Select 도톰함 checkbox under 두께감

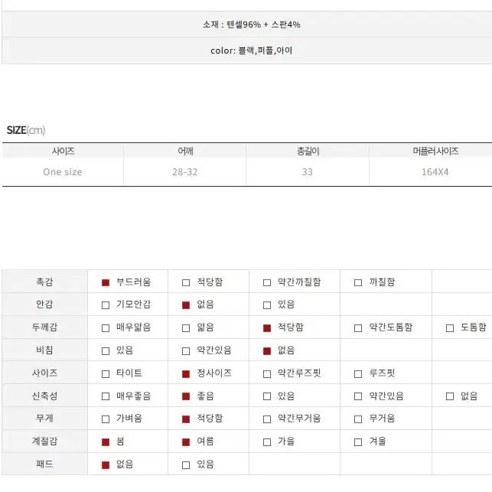(450, 328)
